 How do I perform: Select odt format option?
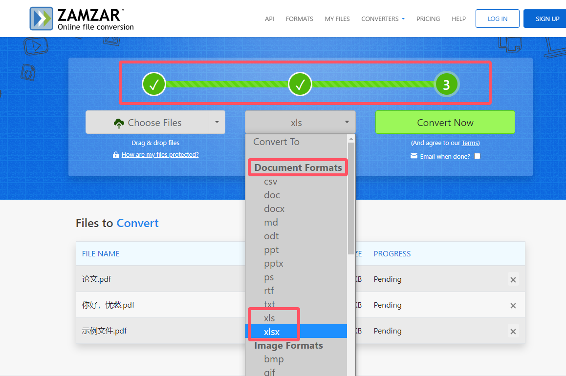point(296,236)
